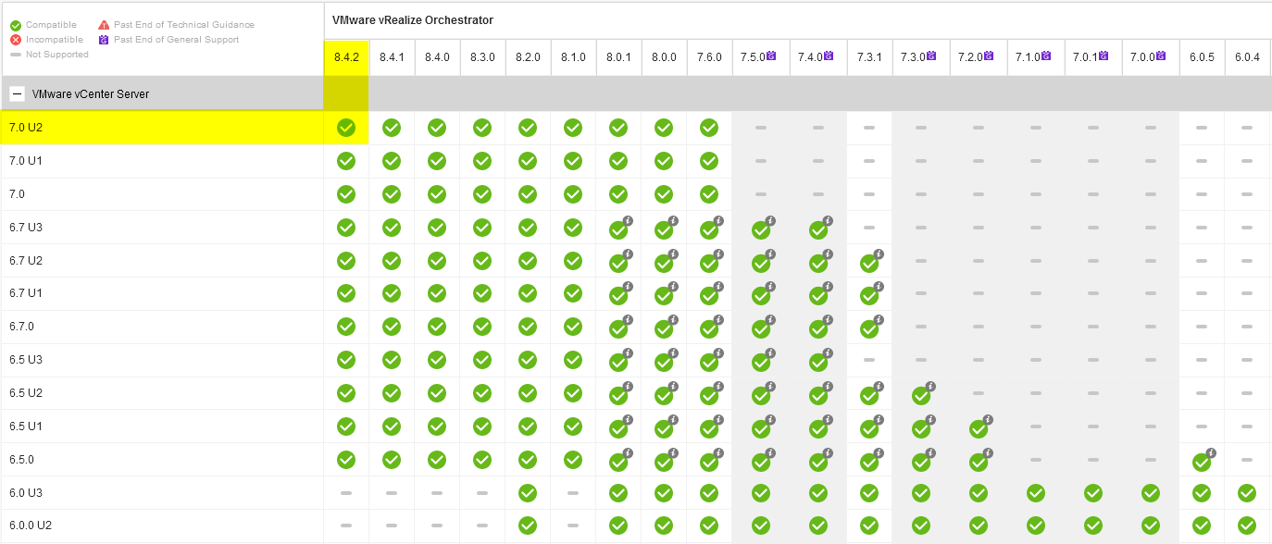The height and width of the screenshot is (544, 1272).
Task: Click end-of-general-support icon beside 7.0.1
Action: click(x=1104, y=56)
